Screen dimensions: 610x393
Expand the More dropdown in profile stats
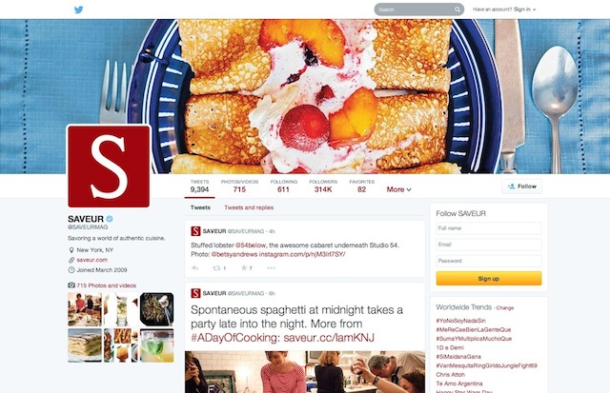(398, 189)
